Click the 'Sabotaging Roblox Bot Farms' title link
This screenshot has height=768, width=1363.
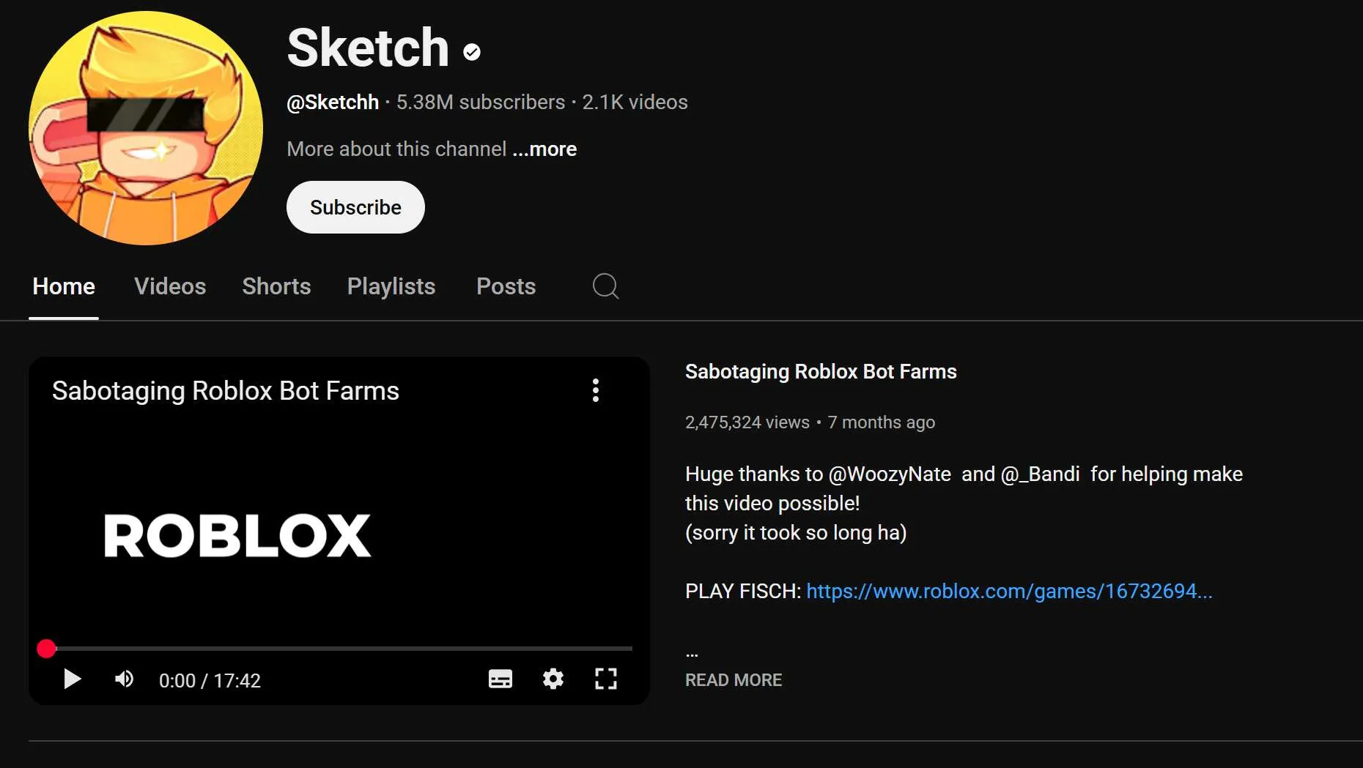coord(821,372)
